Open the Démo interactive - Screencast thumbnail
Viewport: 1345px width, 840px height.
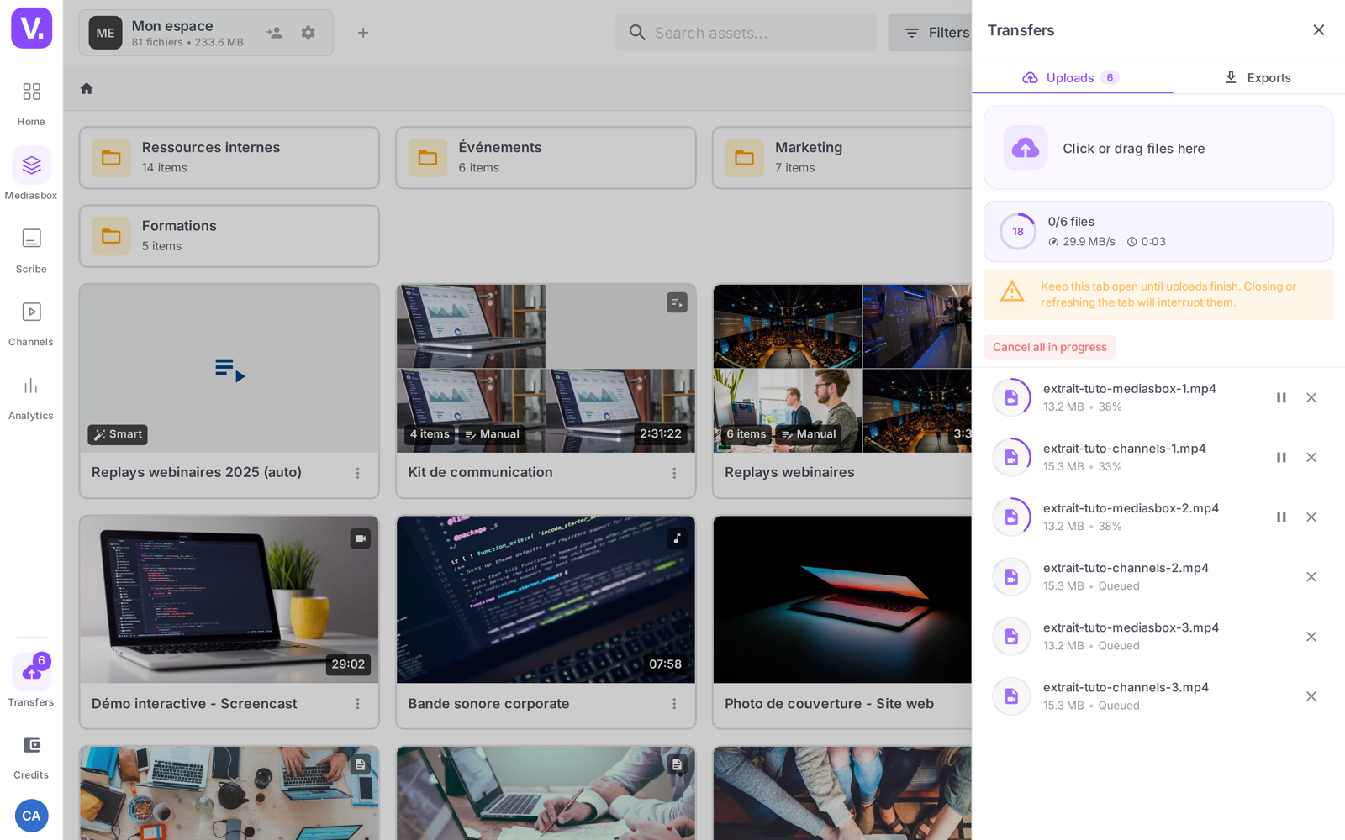tap(229, 600)
